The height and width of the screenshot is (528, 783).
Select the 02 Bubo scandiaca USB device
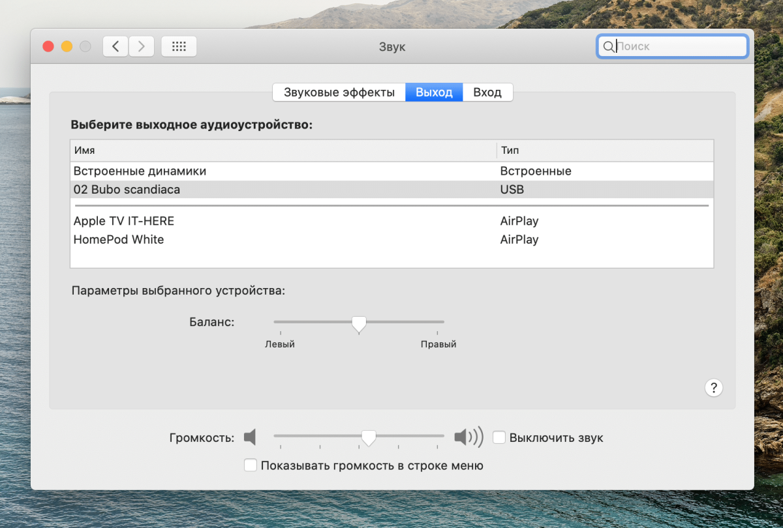(127, 190)
